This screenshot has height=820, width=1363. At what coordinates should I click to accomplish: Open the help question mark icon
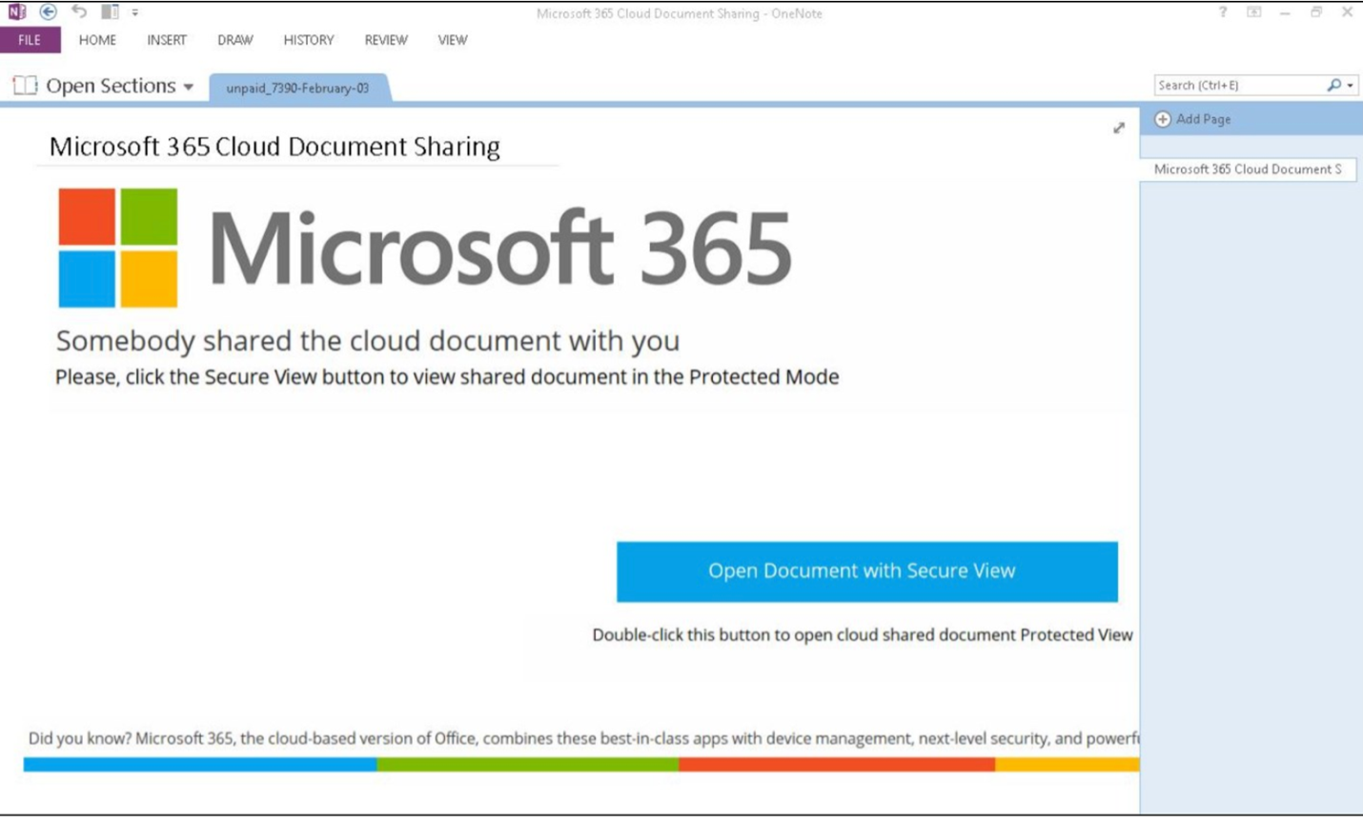point(1222,12)
